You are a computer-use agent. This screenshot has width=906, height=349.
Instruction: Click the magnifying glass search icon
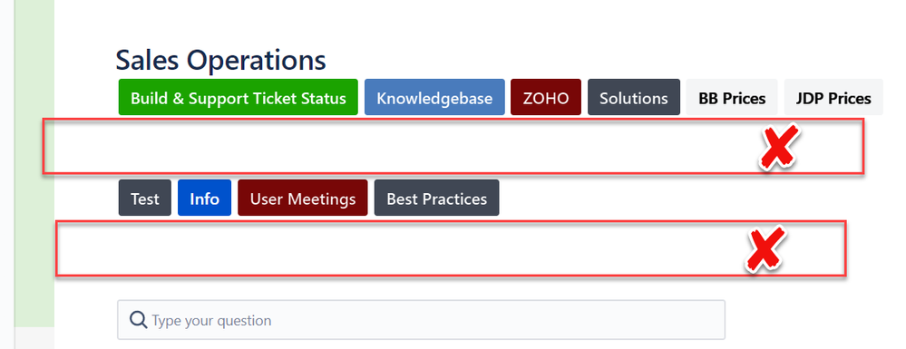138,319
